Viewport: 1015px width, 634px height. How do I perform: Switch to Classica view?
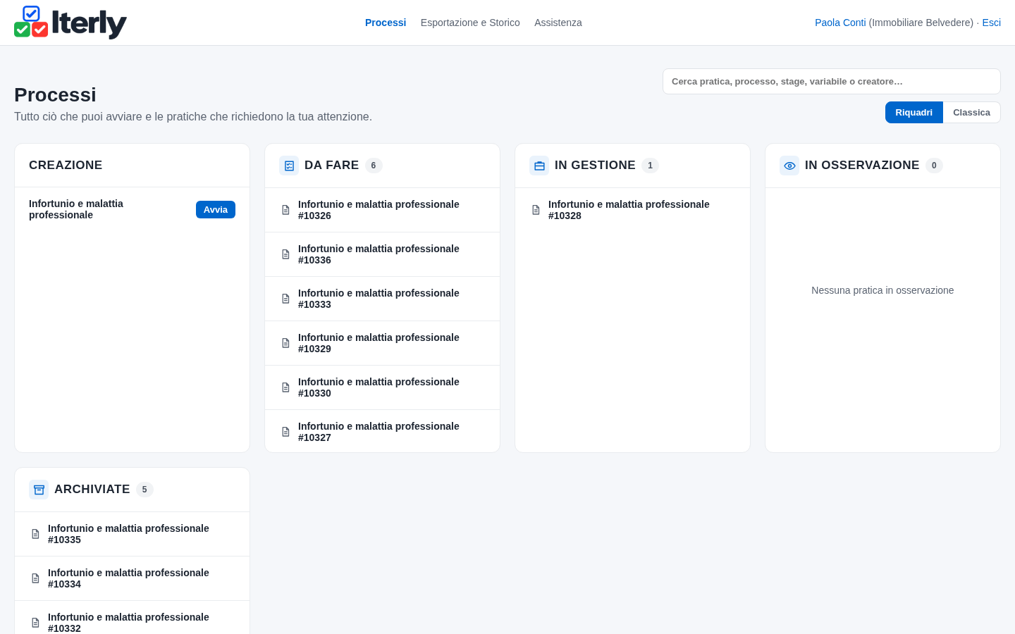pos(971,113)
